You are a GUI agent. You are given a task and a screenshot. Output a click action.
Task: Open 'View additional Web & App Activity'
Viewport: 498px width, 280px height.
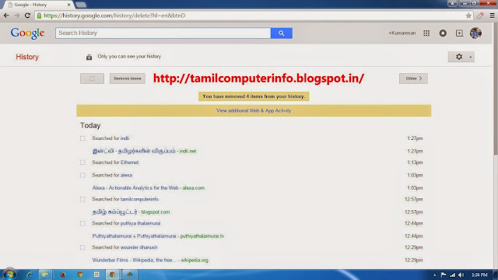pyautogui.click(x=254, y=110)
